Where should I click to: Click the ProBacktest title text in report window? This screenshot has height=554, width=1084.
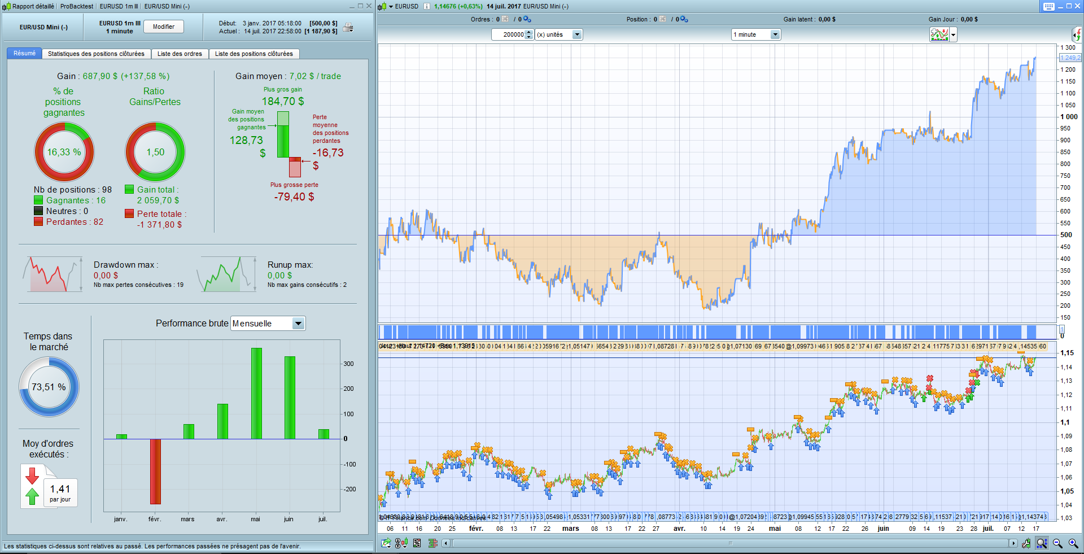point(77,6)
